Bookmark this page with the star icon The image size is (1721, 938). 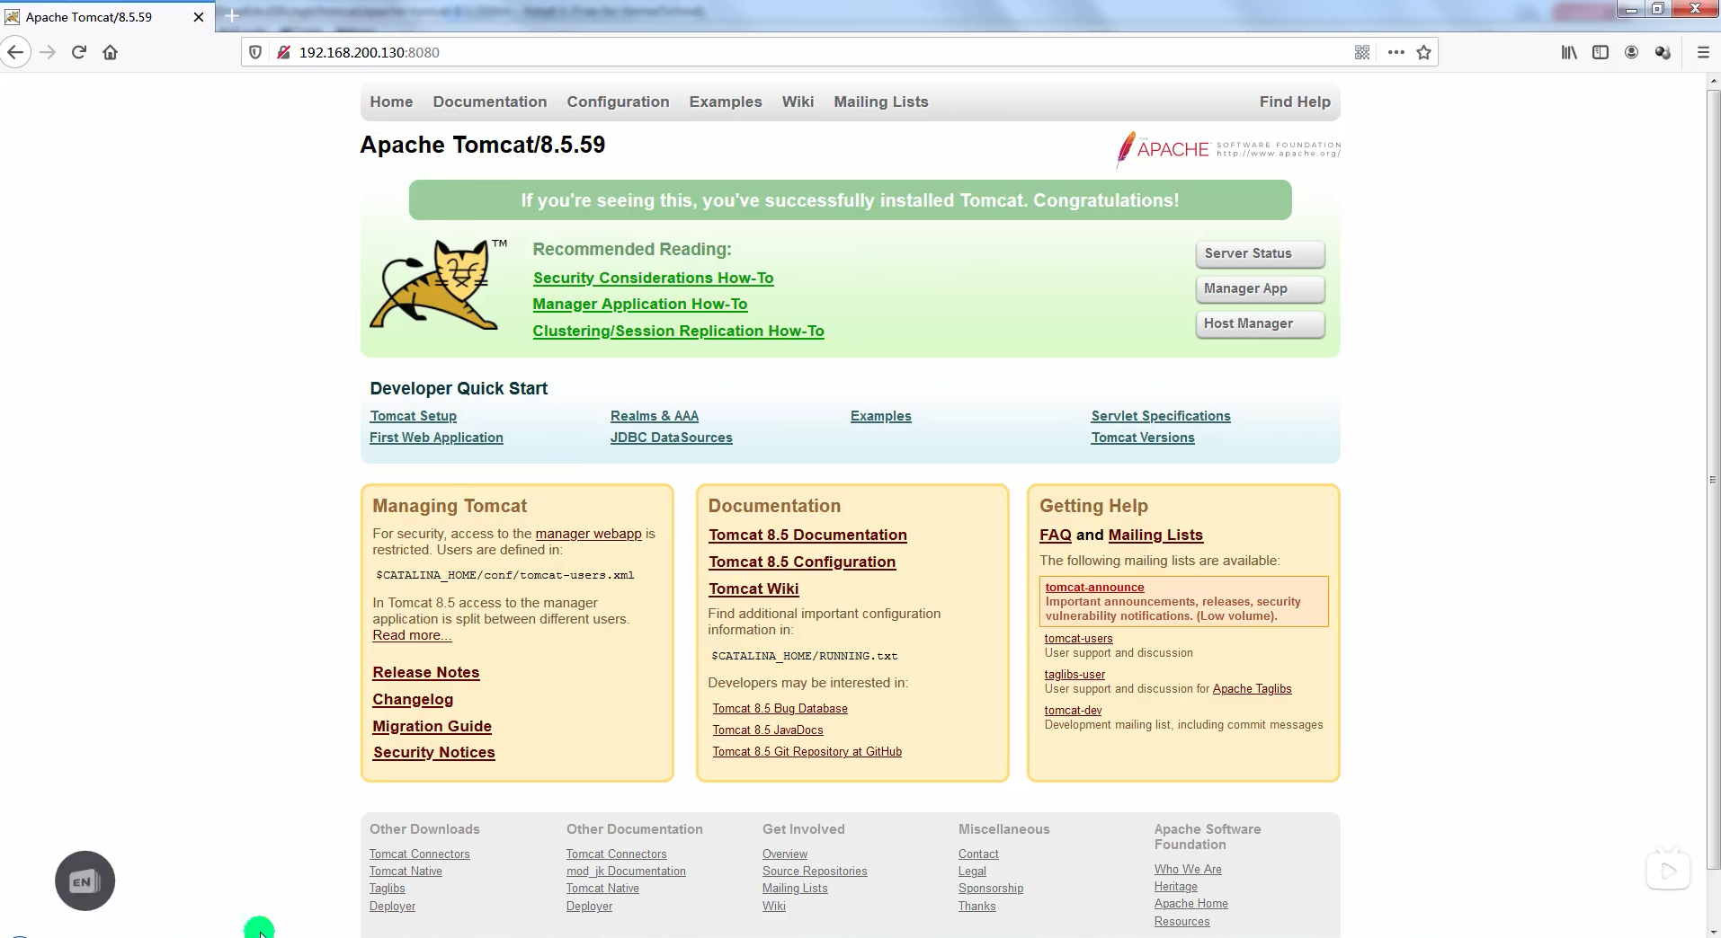1423,52
